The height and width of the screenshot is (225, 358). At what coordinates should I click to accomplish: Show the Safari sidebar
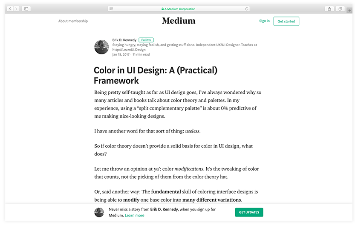26,8
